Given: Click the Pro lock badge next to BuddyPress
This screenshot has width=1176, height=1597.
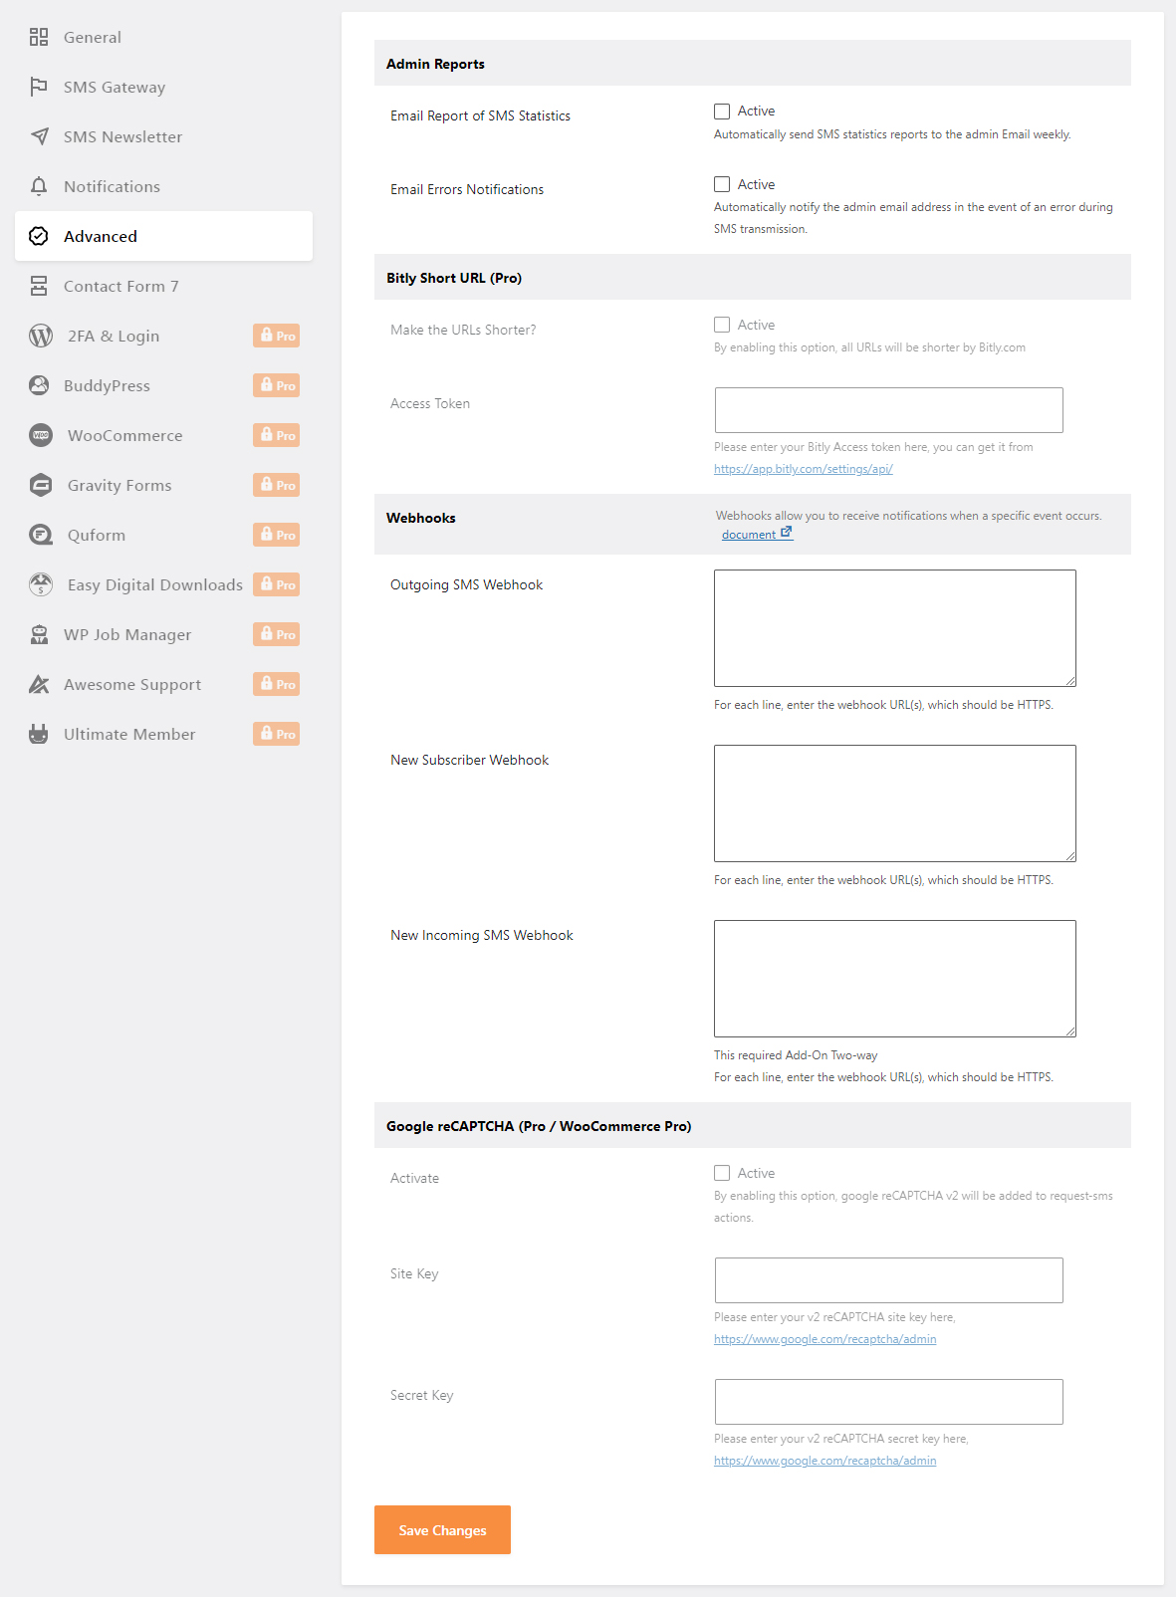Looking at the screenshot, I should (276, 385).
